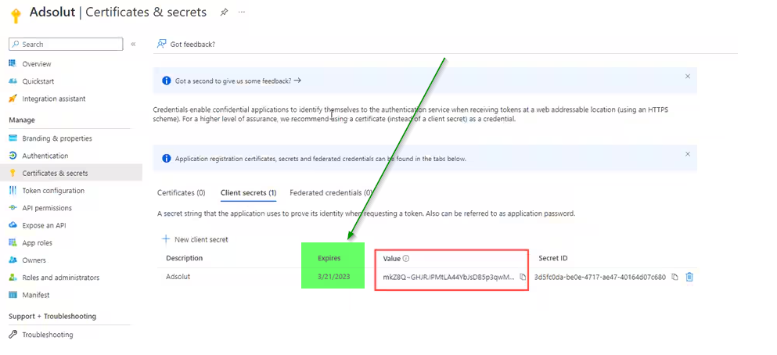Copy the client secret Value

pos(523,278)
